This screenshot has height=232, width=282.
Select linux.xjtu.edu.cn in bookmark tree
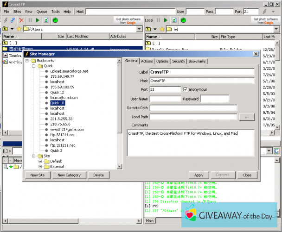tap(64, 98)
